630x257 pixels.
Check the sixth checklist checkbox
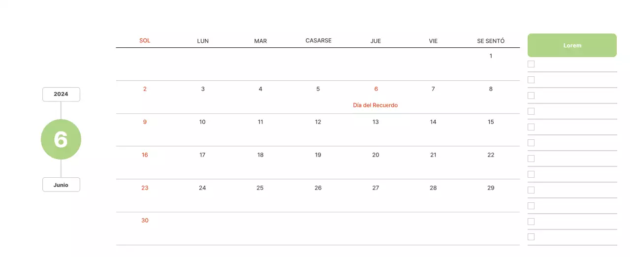pos(531,143)
